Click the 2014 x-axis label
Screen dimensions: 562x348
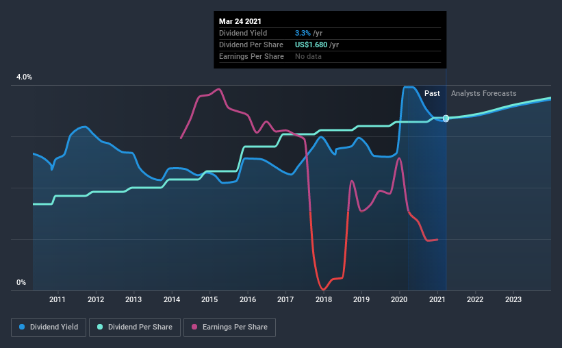(172, 299)
